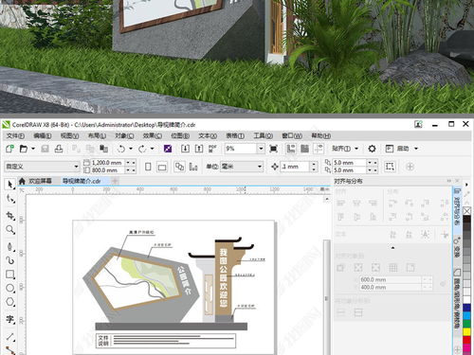Screen dimensions: 474x355
Task: Select the Ellipse tool
Action: tap(10, 288)
